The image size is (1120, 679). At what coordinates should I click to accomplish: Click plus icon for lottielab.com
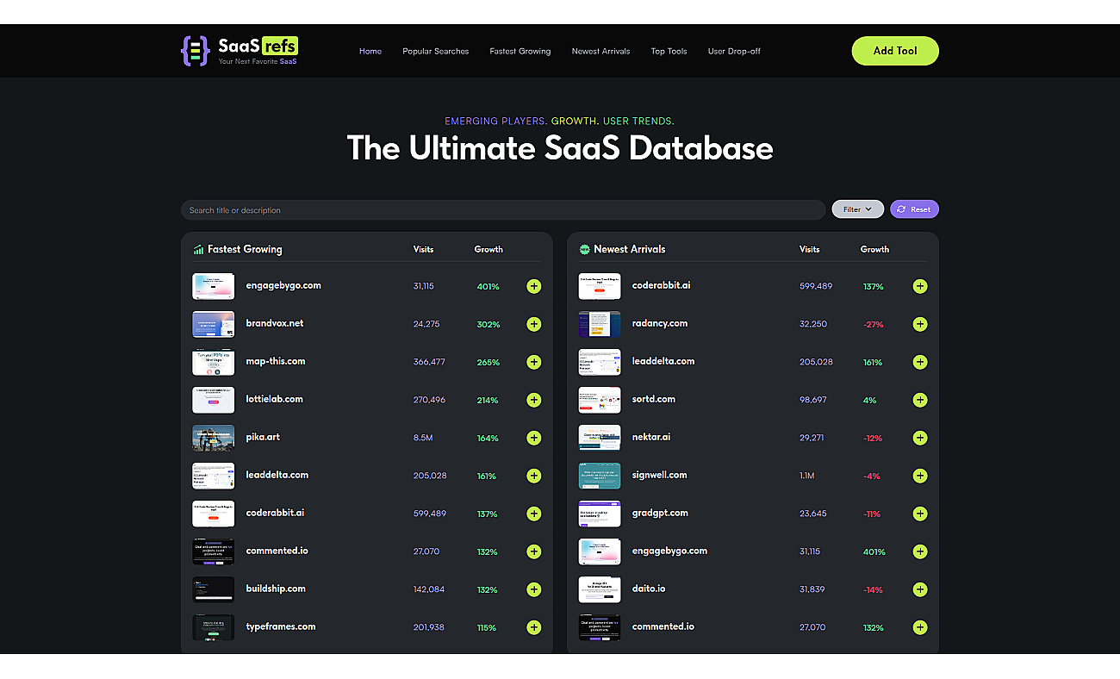pos(534,400)
